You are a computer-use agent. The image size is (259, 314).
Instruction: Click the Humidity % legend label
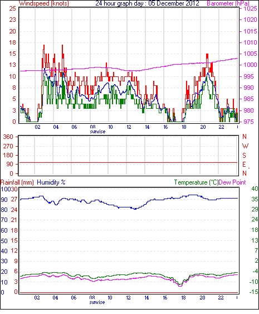51,182
